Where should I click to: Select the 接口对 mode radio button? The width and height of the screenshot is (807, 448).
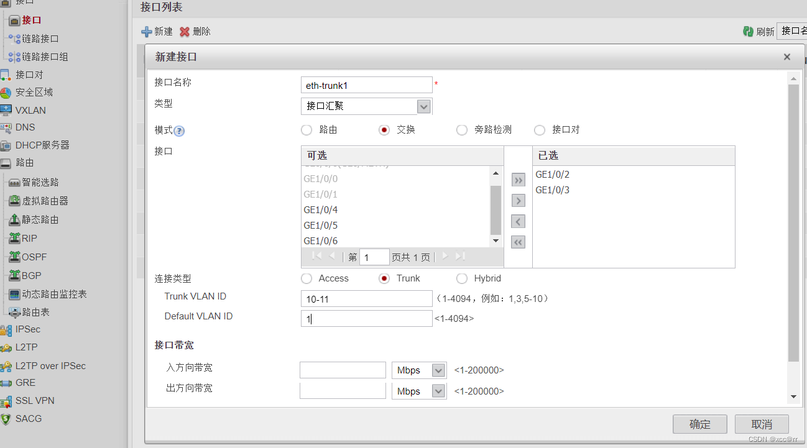click(539, 130)
